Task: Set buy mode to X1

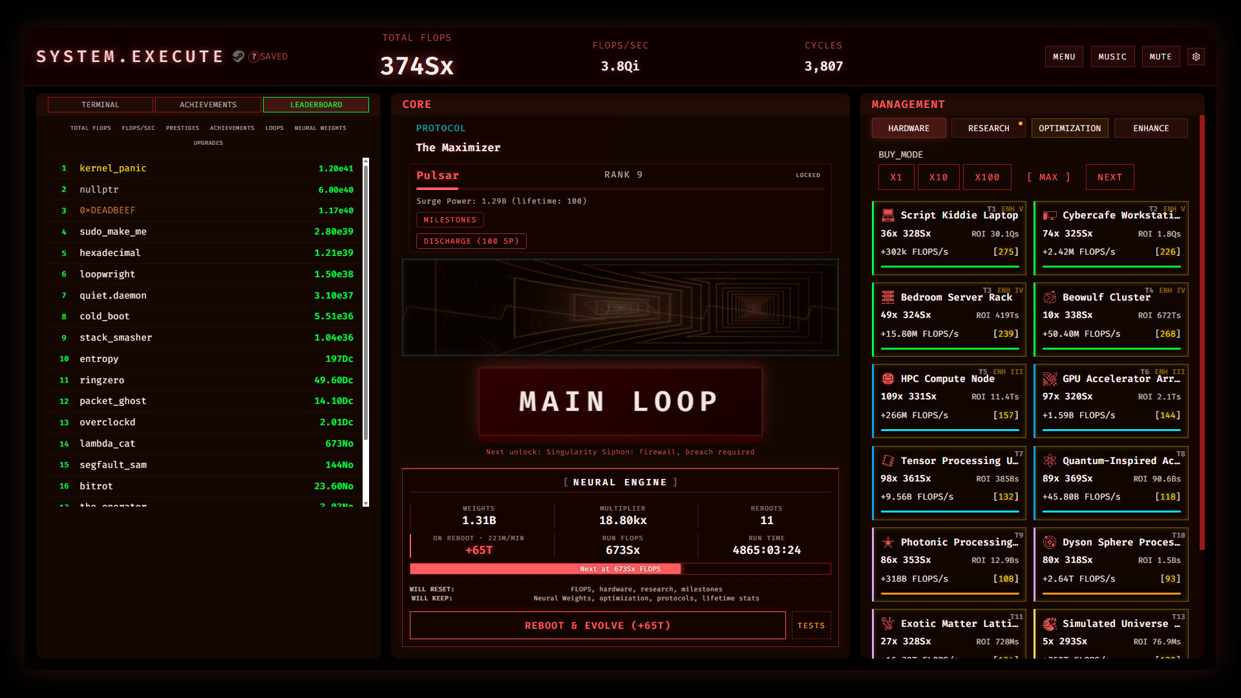Action: pos(896,177)
